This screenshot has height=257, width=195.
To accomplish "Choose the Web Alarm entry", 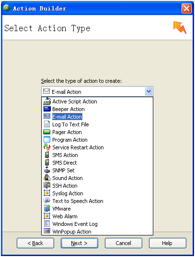I will (97, 216).
